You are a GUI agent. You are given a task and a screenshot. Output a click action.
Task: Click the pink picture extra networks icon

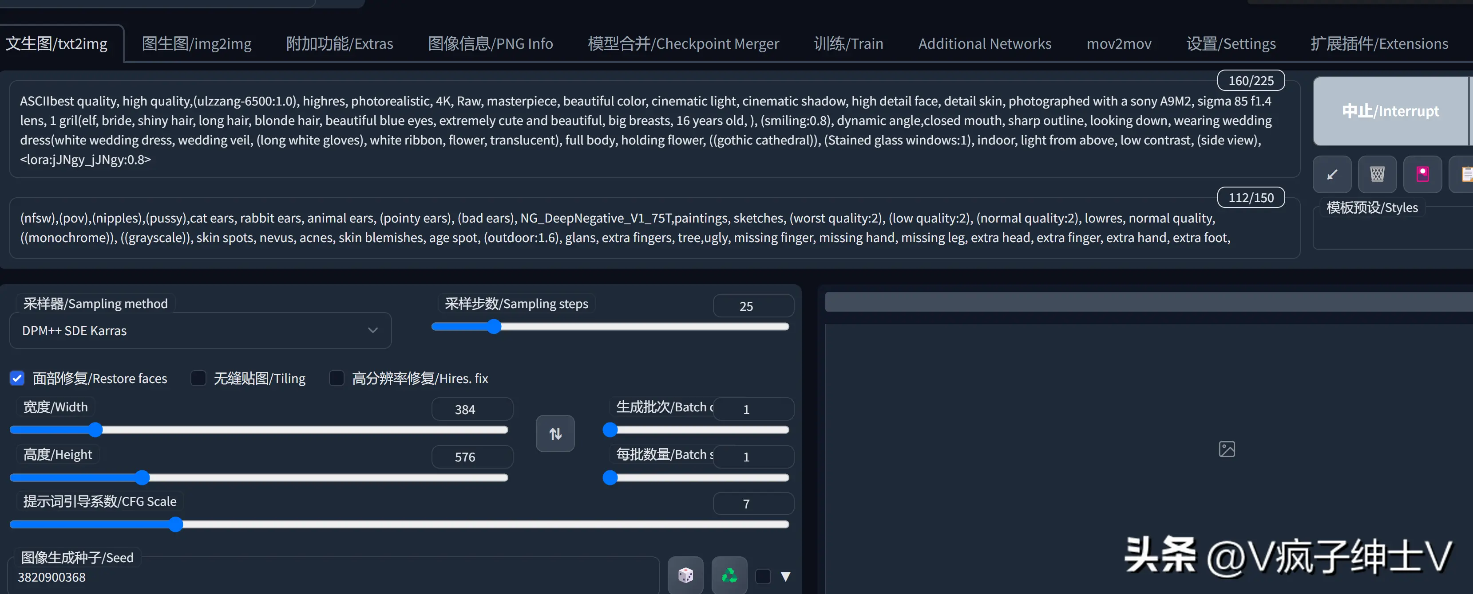(1422, 174)
